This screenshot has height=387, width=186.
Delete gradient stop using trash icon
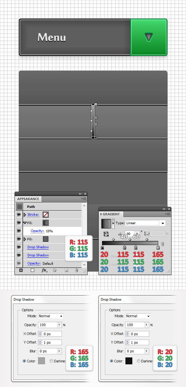[162, 244]
